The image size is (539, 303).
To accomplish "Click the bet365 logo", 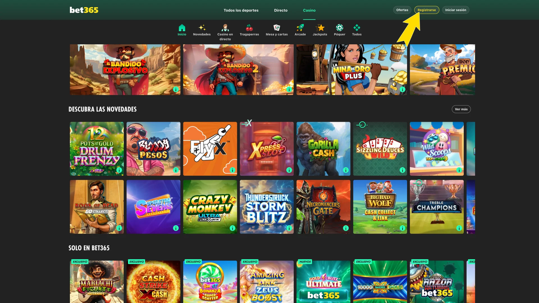I will pyautogui.click(x=84, y=10).
